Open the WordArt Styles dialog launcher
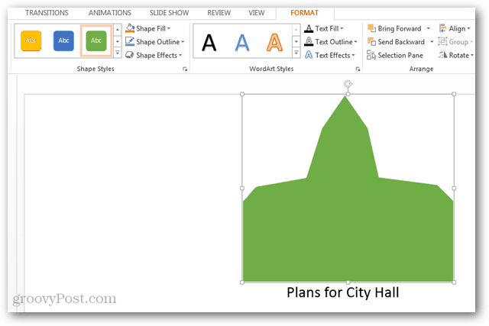489x326 pixels. pyautogui.click(x=358, y=69)
